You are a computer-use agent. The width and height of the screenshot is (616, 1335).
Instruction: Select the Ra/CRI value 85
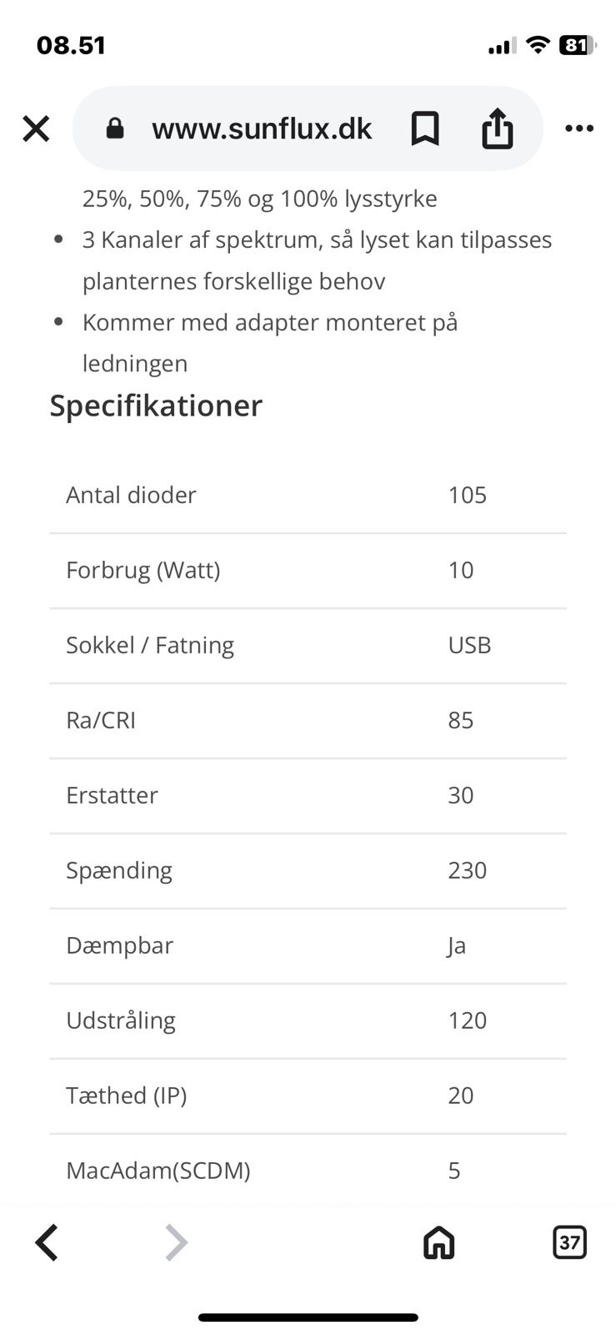point(461,720)
